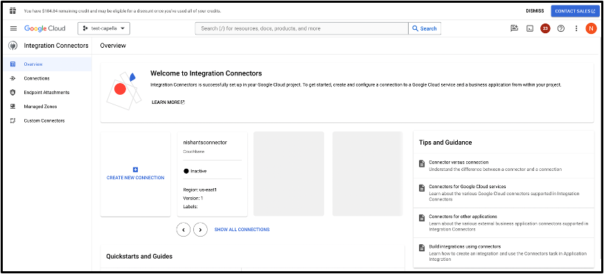This screenshot has width=604, height=274.
Task: Click the free trial gift icon
Action: click(13, 10)
